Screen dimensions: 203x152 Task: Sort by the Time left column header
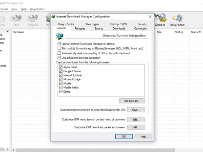(196, 32)
